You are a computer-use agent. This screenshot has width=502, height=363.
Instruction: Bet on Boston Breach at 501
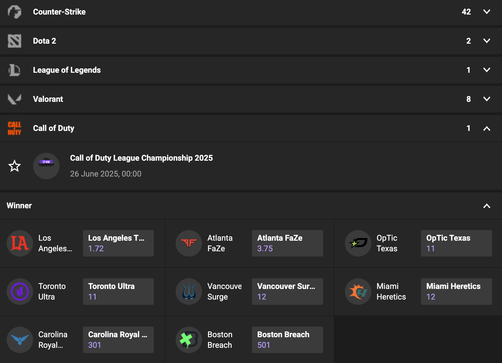coord(287,340)
